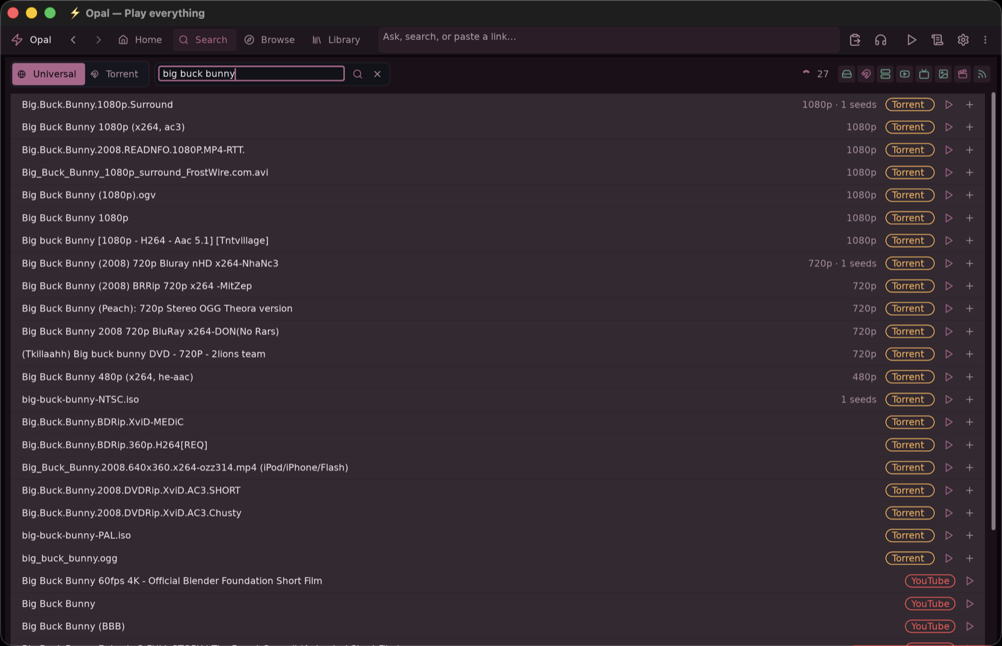The width and height of the screenshot is (1002, 646).
Task: Click the player play icon in the top bar
Action: [x=912, y=39]
